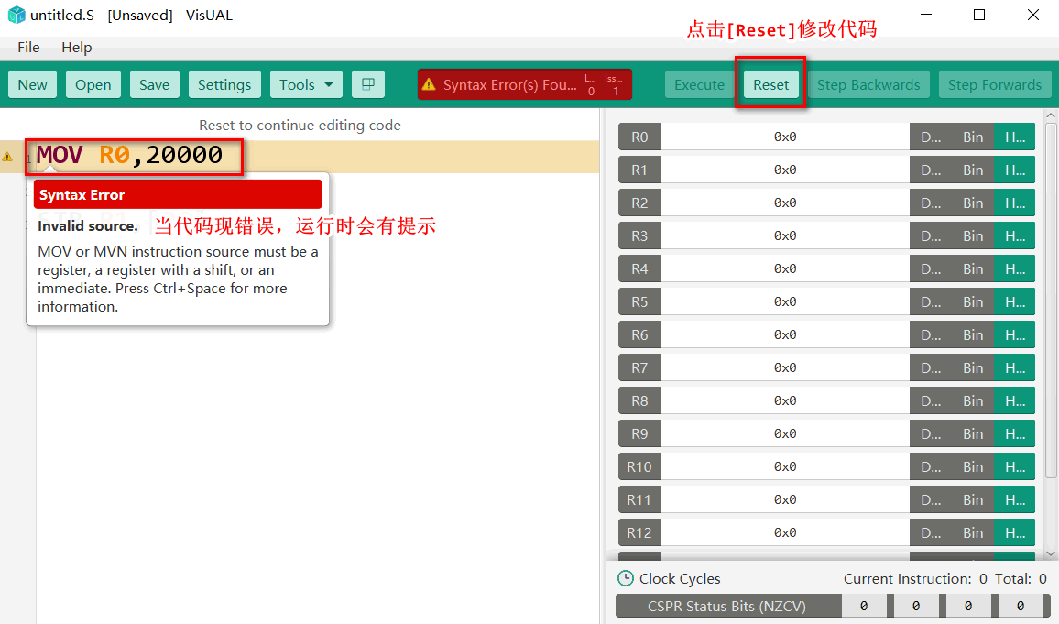Click the toggle panel layout icon
1059x624 pixels.
tap(368, 84)
